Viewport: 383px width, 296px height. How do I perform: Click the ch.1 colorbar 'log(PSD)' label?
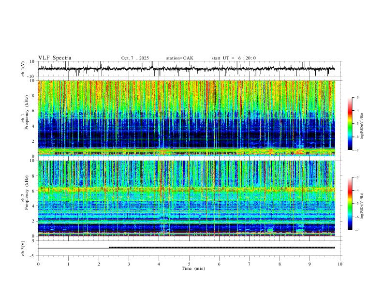pos(362,126)
